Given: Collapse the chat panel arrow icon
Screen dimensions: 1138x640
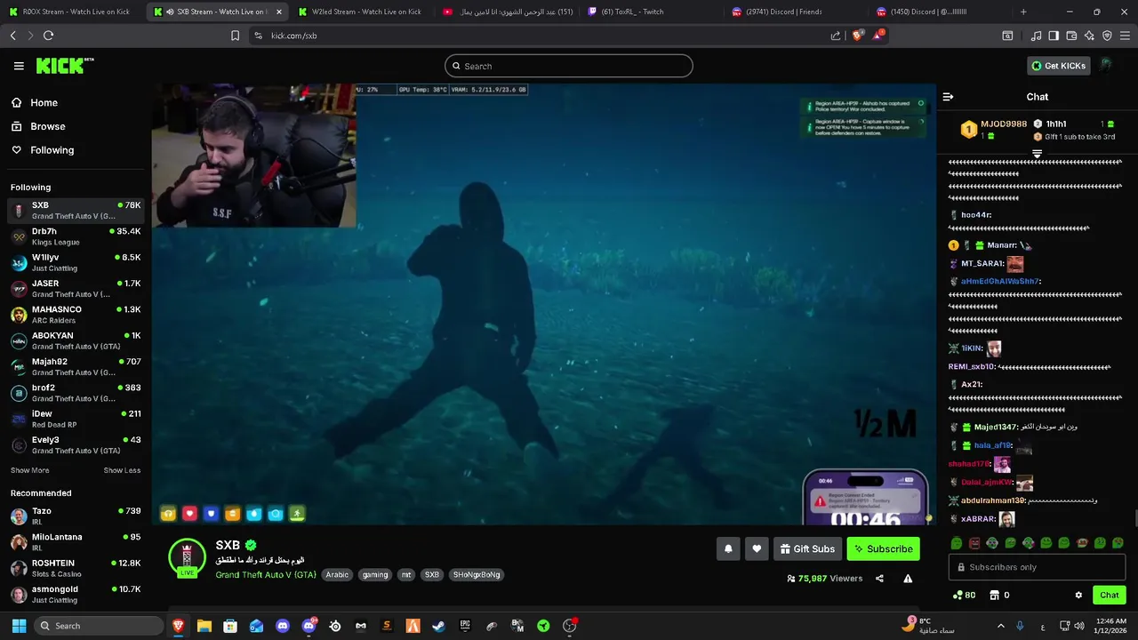Looking at the screenshot, I should tap(948, 97).
